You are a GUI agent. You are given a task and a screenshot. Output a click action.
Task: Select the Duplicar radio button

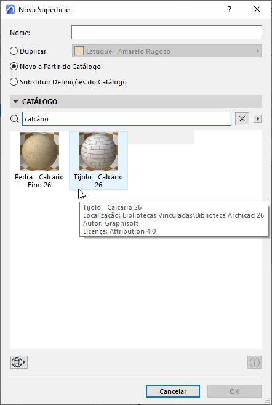click(x=14, y=51)
